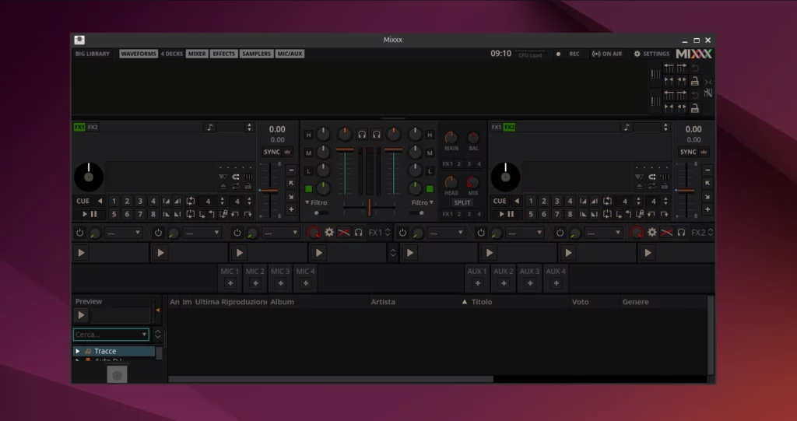The height and width of the screenshot is (421, 797).
Task: Switch to 4 DECKS layout
Action: pos(172,54)
